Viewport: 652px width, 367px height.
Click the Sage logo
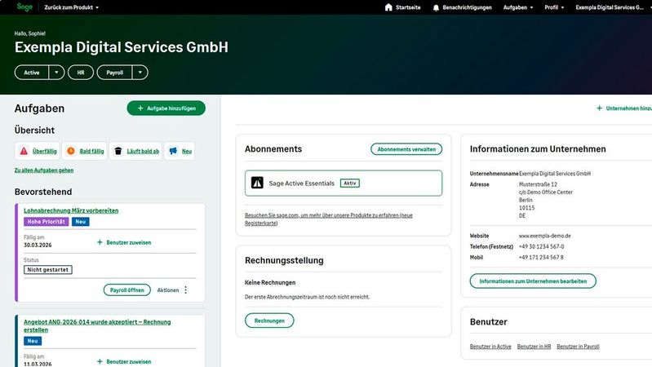click(24, 7)
